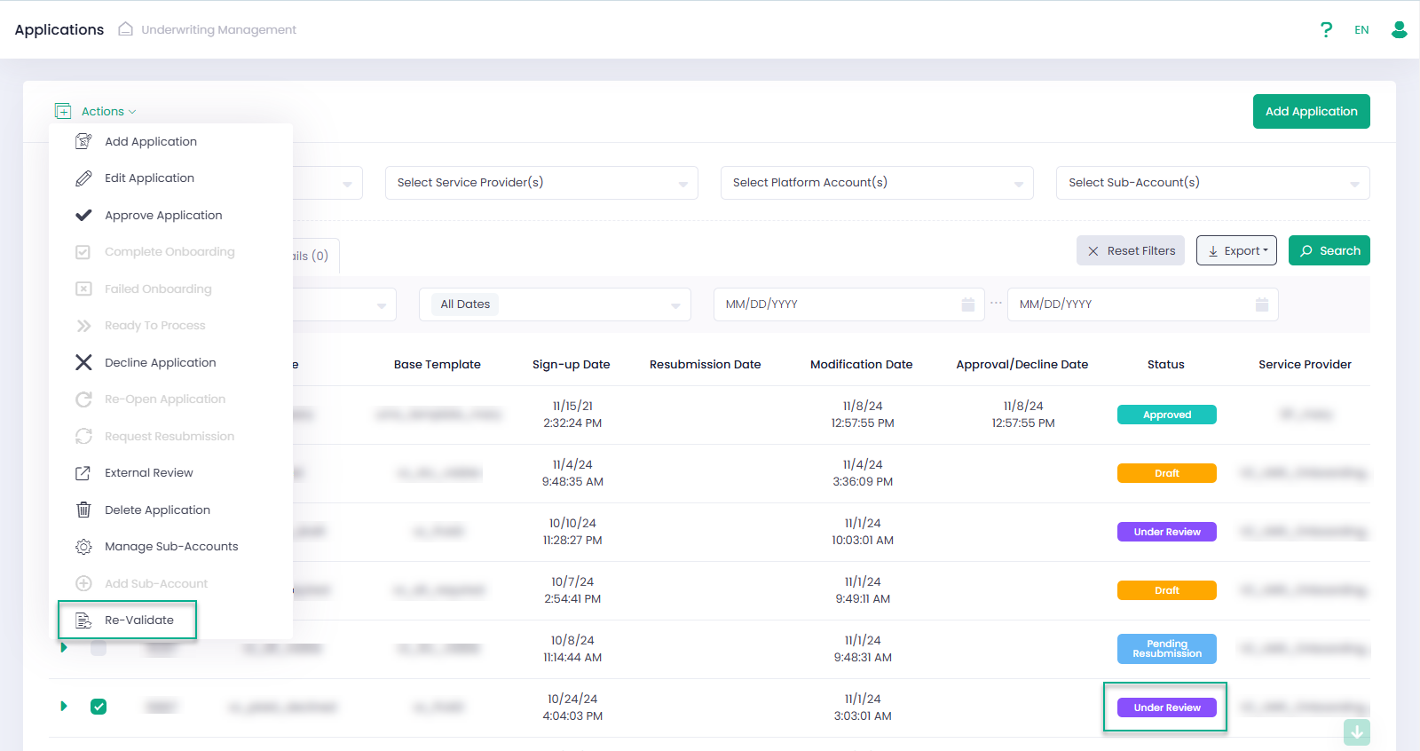Click the trash icon for Delete Application
This screenshot has height=751, width=1420.
pos(83,510)
